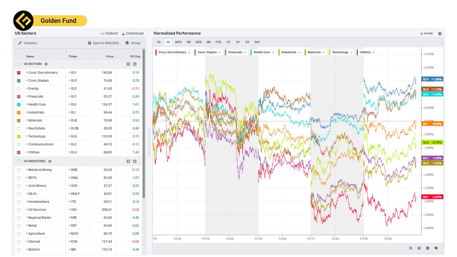The width and height of the screenshot is (457, 257).
Task: Click the sectors table vertical scrollbar
Action: [x=144, y=124]
